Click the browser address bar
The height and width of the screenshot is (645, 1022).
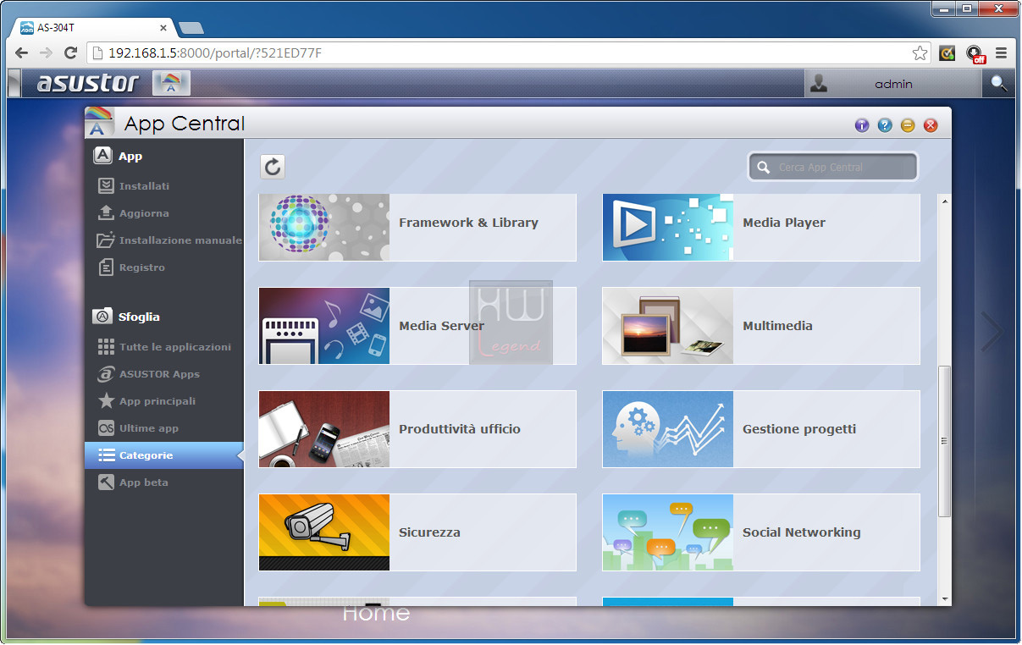[508, 53]
